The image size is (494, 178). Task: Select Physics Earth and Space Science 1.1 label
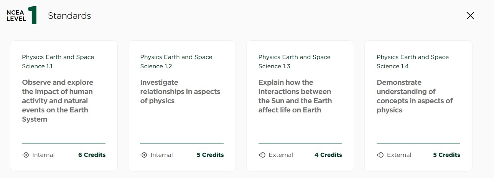click(58, 62)
